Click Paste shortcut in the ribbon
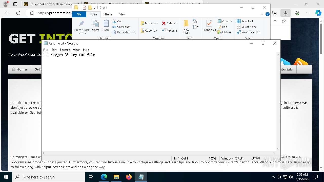Viewport: 324px width, 182px height. 124,32
